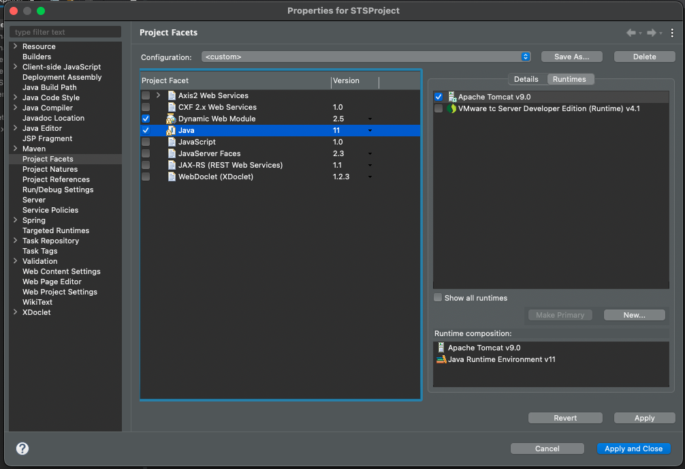Expand the Validation tree node
The height and width of the screenshot is (469, 685).
[x=15, y=261]
